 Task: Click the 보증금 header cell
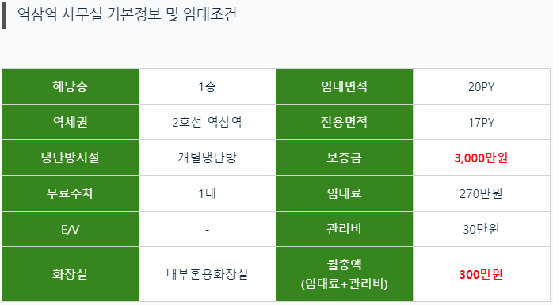coord(345,158)
